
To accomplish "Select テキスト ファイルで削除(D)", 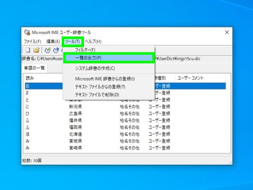I will (109, 95).
